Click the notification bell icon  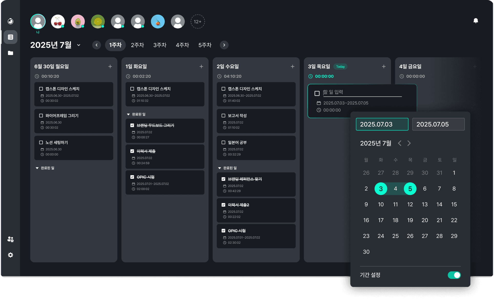pyautogui.click(x=476, y=21)
